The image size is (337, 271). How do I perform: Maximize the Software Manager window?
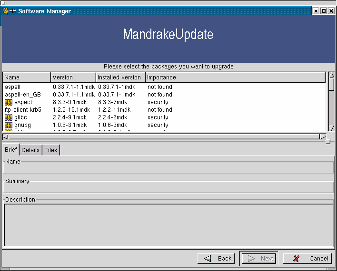(x=324, y=11)
